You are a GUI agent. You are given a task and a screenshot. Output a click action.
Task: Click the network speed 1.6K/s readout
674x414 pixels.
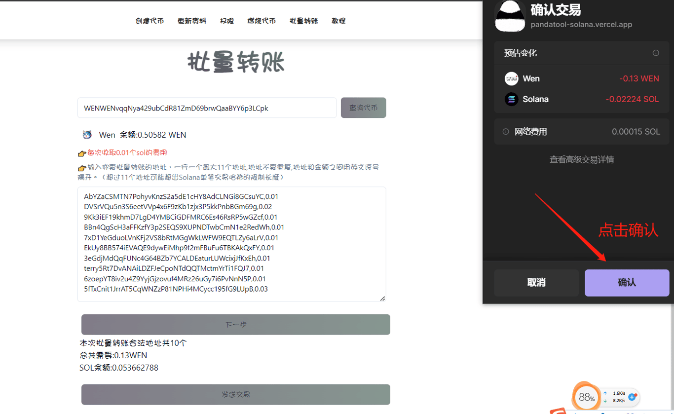(x=619, y=393)
